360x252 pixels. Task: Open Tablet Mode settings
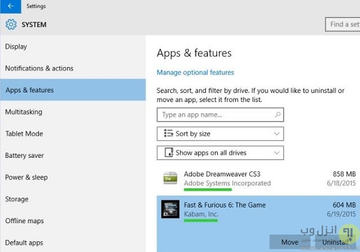point(24,134)
